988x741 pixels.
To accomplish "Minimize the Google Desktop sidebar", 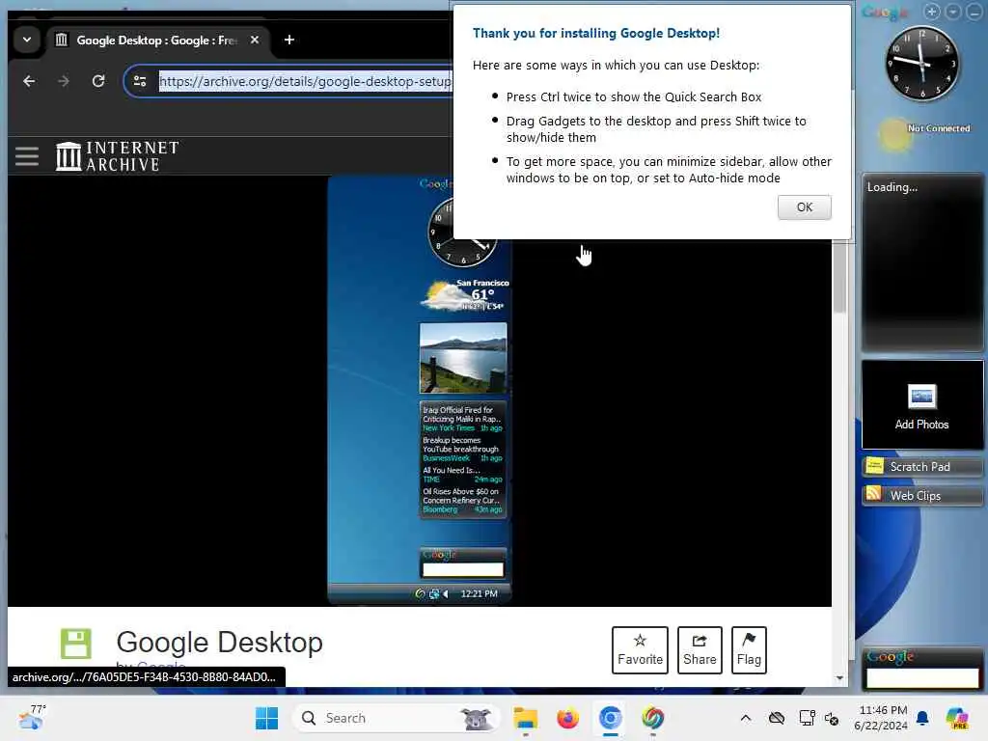I will (x=974, y=12).
